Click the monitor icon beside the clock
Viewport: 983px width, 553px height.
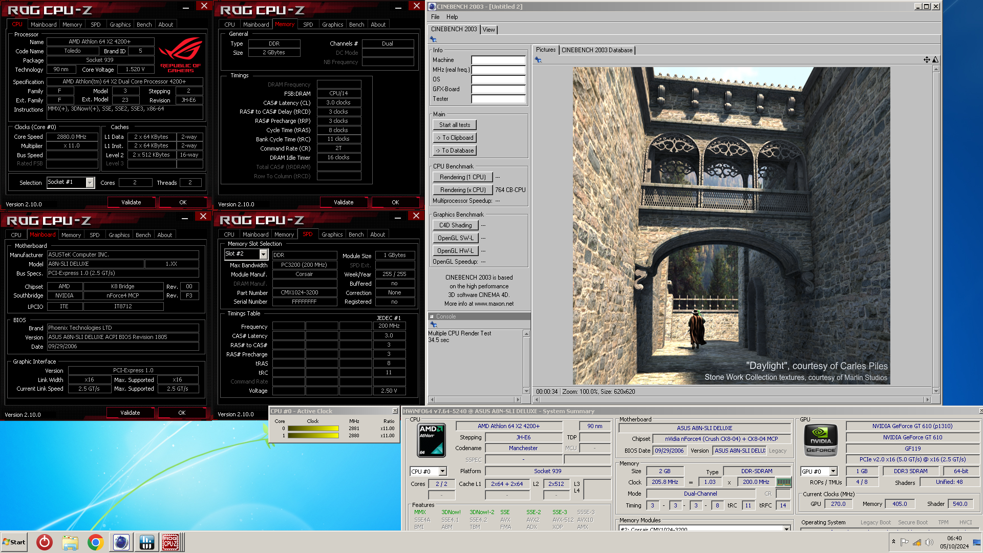point(977,542)
